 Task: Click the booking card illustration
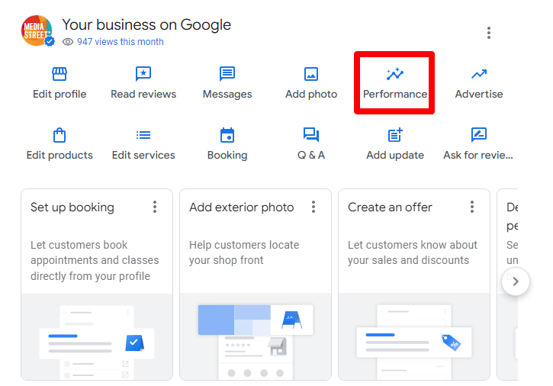pos(97,337)
